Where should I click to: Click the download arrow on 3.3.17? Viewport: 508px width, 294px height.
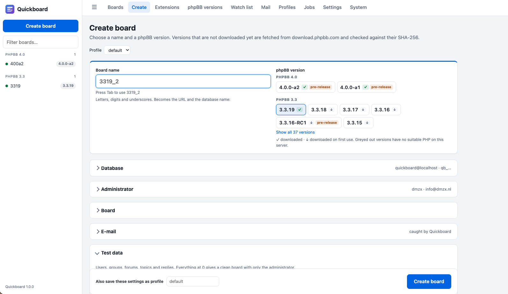click(363, 110)
